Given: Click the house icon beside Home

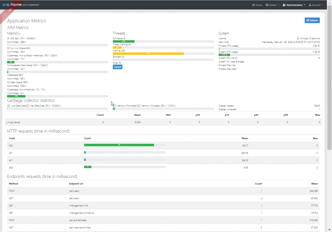Looking at the screenshot, I should pyautogui.click(x=253, y=5).
